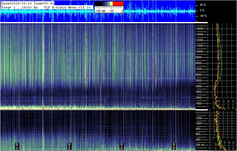Click the 0 % amplitude scale label
The height and width of the screenshot is (151, 237).
point(202,10)
